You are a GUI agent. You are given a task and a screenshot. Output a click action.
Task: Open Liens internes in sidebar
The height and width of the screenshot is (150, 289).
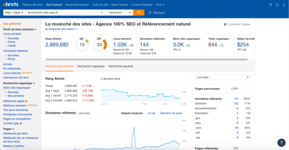(12, 73)
